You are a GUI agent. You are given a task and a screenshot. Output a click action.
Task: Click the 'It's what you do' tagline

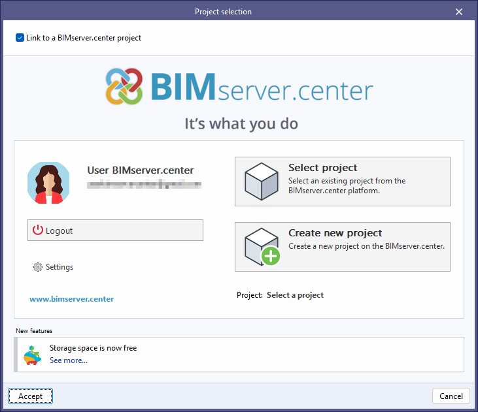click(241, 124)
